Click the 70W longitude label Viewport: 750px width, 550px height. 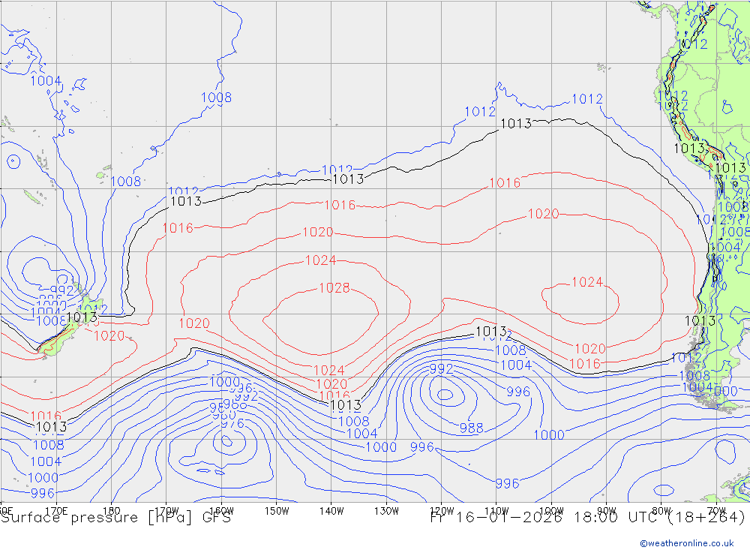[716, 511]
